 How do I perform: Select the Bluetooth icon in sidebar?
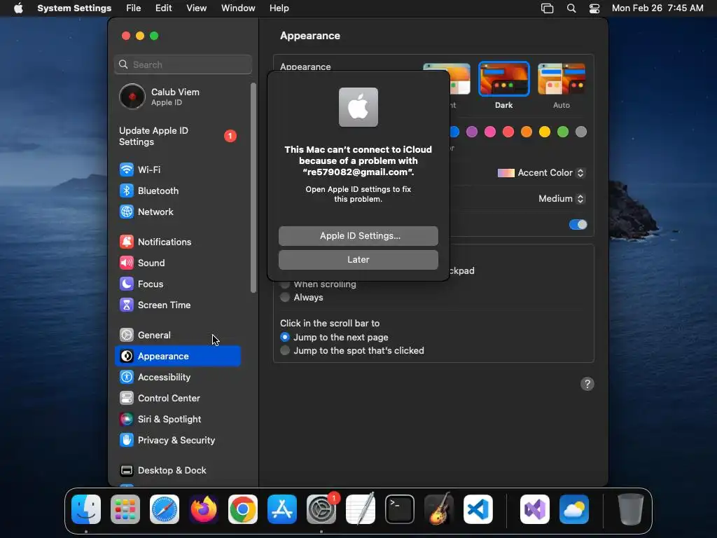point(127,191)
